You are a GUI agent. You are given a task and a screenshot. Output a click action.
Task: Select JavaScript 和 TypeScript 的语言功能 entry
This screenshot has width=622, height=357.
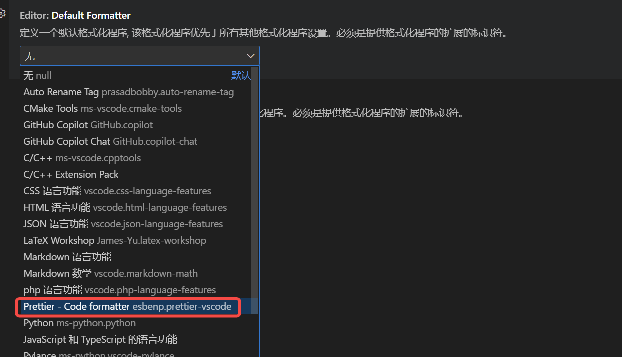(136, 339)
